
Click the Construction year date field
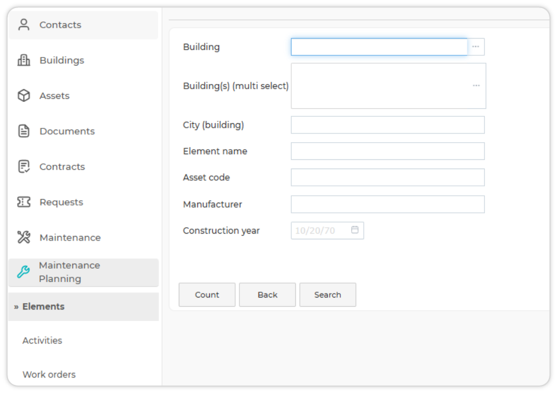point(327,230)
